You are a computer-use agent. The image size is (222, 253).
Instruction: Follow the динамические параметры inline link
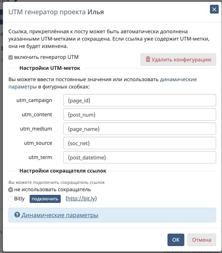(178, 79)
